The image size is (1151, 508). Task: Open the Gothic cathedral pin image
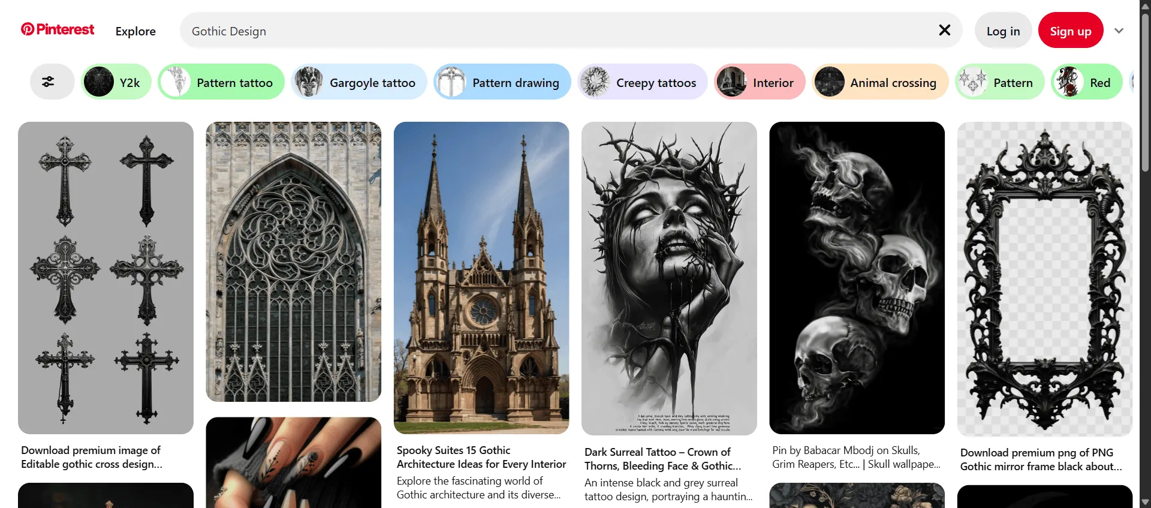[481, 278]
